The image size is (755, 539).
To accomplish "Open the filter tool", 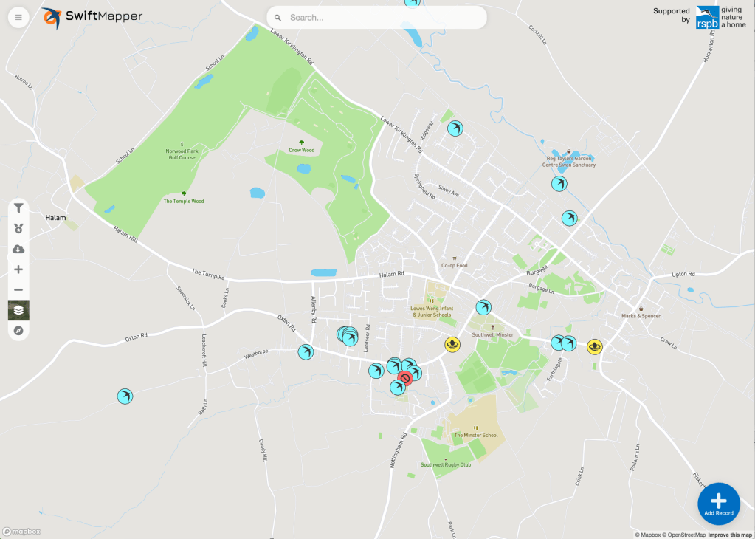I will 18,209.
